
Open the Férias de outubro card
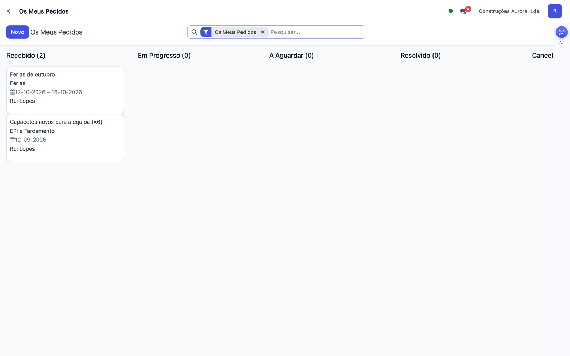click(66, 90)
